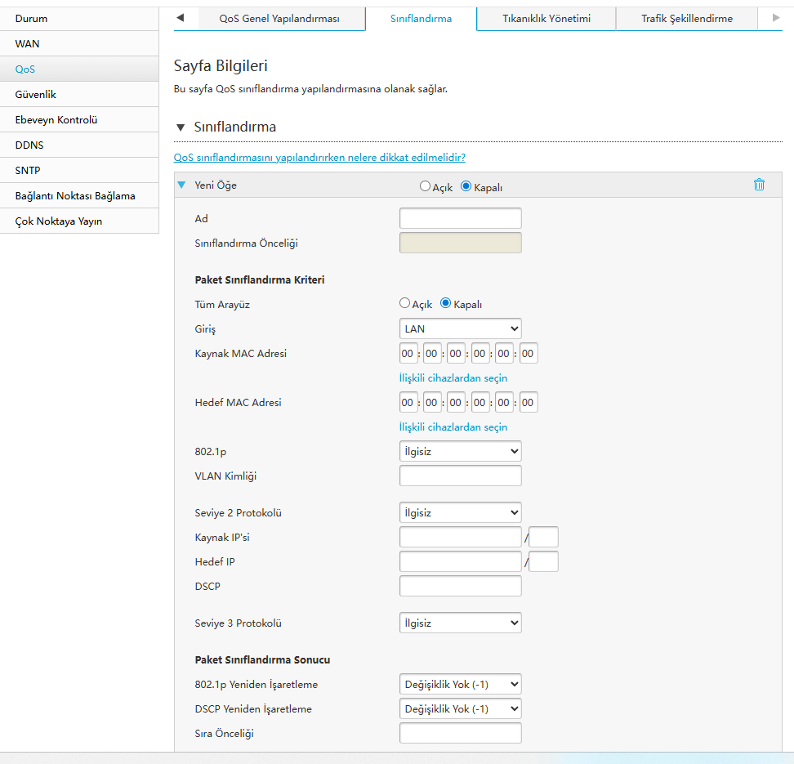The height and width of the screenshot is (764, 794).
Task: Open DDNS in the sidebar
Action: (x=79, y=145)
